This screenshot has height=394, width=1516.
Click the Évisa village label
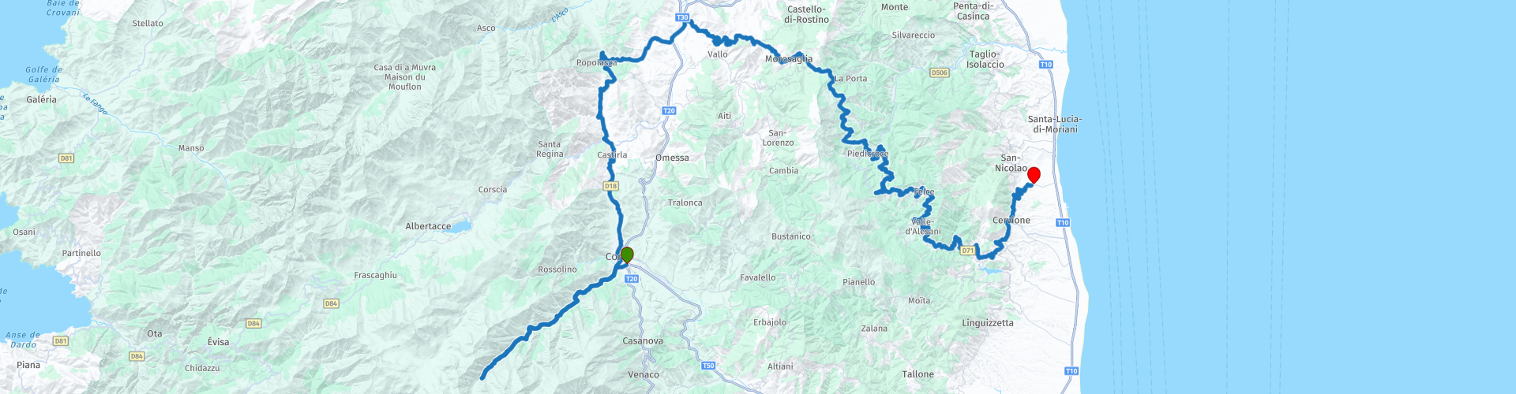click(218, 342)
